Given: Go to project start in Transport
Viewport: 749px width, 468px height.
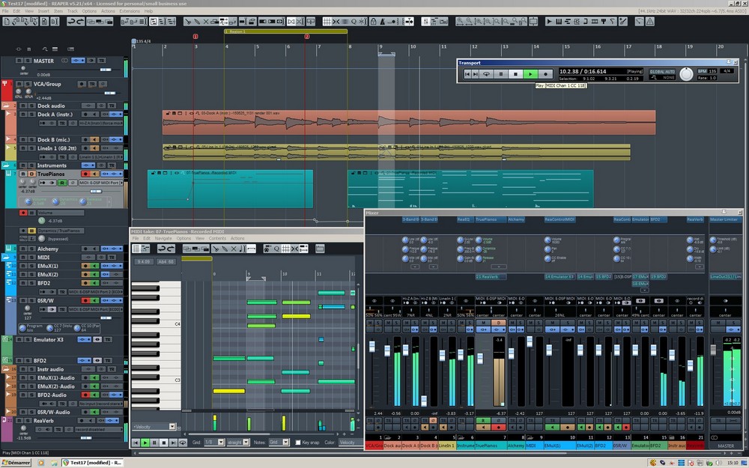Looking at the screenshot, I should (467, 74).
